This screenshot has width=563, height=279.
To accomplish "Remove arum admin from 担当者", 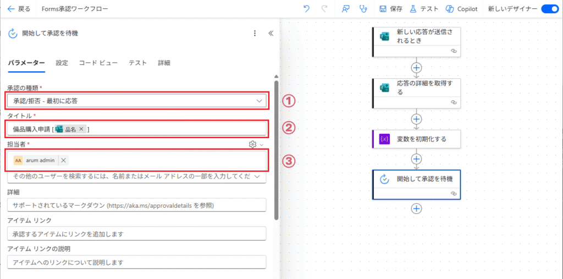I will click(x=63, y=161).
